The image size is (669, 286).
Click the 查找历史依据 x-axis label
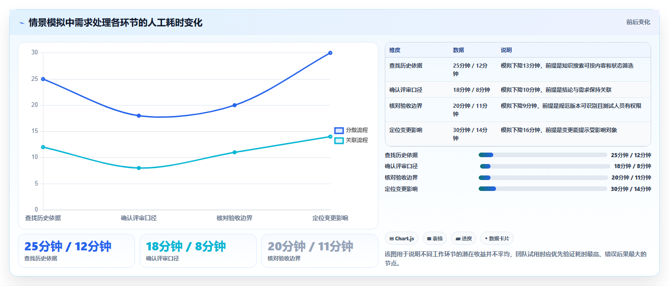[43, 218]
